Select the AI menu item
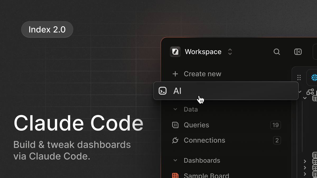The width and height of the screenshot is (317, 178). 226,91
